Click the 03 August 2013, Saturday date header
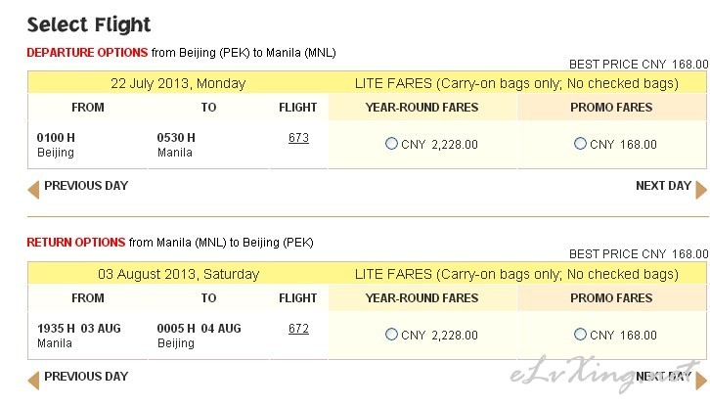 (x=178, y=274)
